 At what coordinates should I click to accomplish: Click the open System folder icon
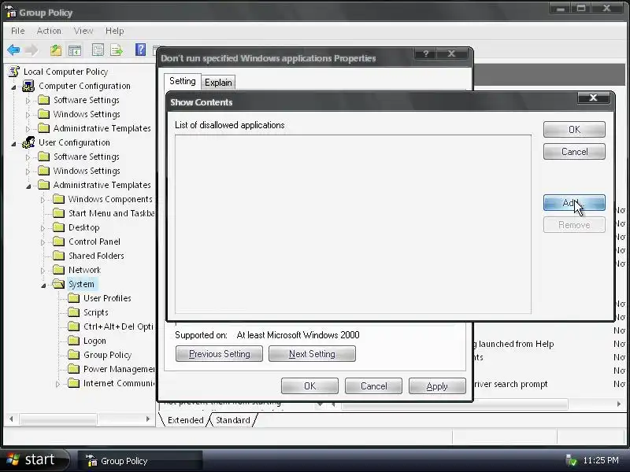(x=58, y=284)
